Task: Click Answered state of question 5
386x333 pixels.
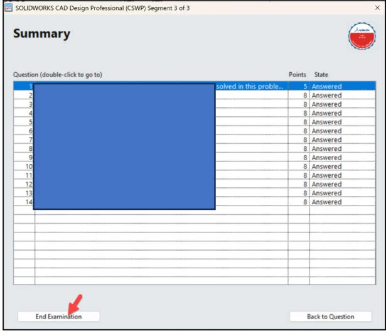Action: (326, 122)
